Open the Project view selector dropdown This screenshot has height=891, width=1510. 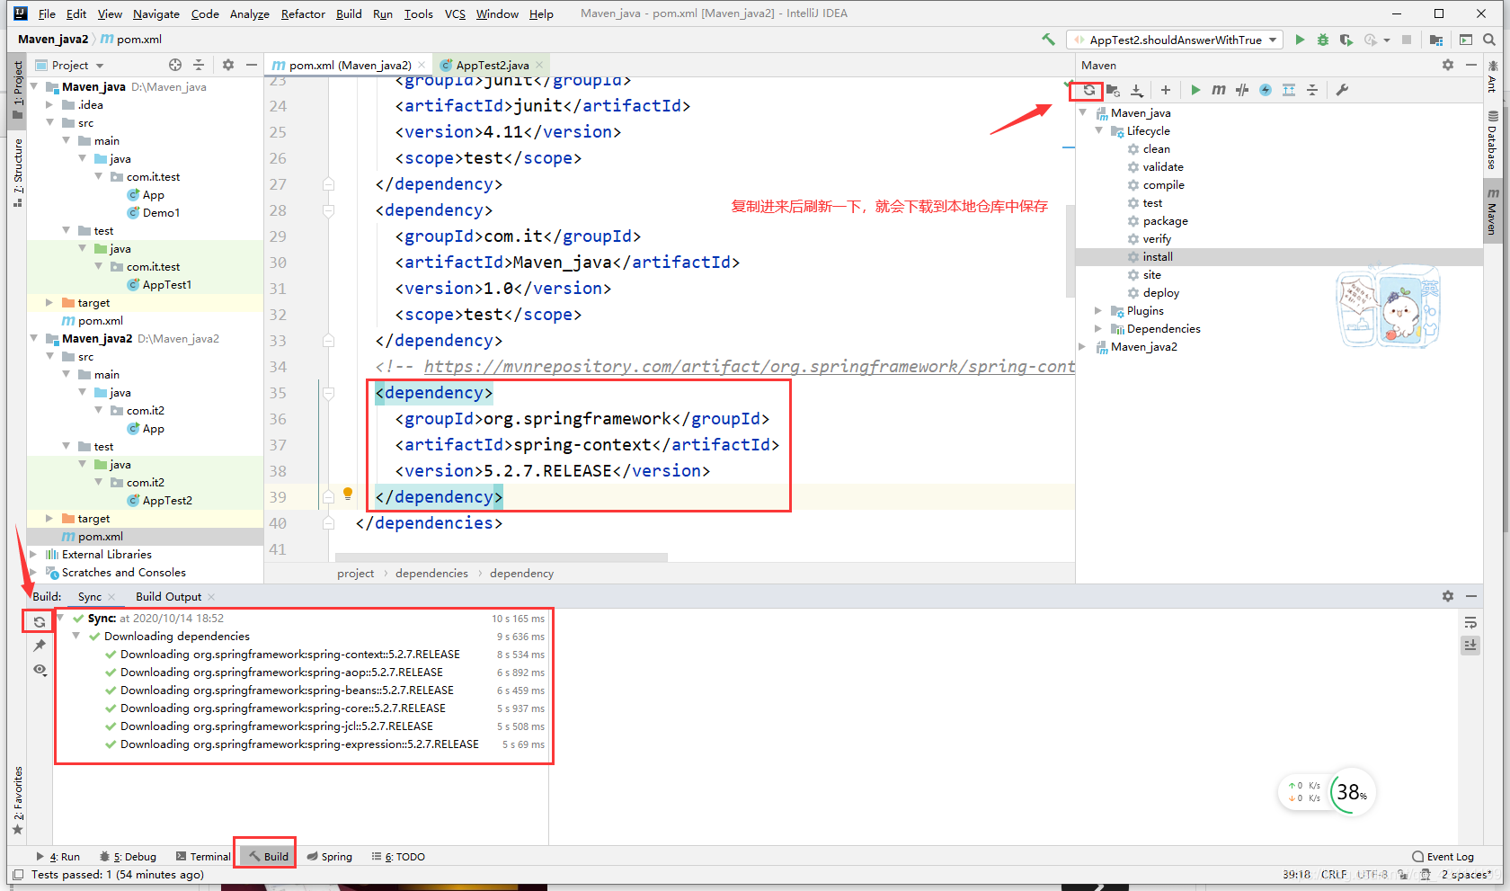[70, 65]
